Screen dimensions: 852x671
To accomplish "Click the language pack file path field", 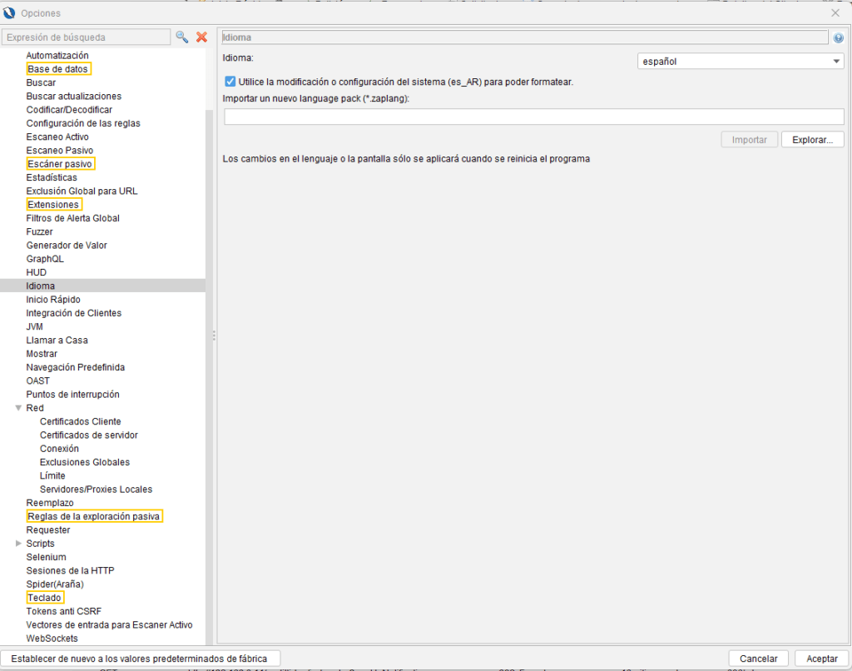I will click(x=532, y=117).
